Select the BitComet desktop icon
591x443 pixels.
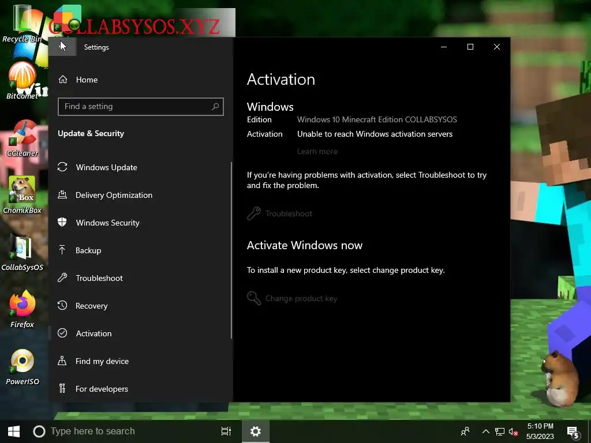(22, 81)
